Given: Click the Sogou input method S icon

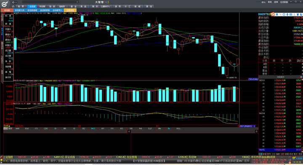Looking at the screenshot, I should tap(273, 14).
